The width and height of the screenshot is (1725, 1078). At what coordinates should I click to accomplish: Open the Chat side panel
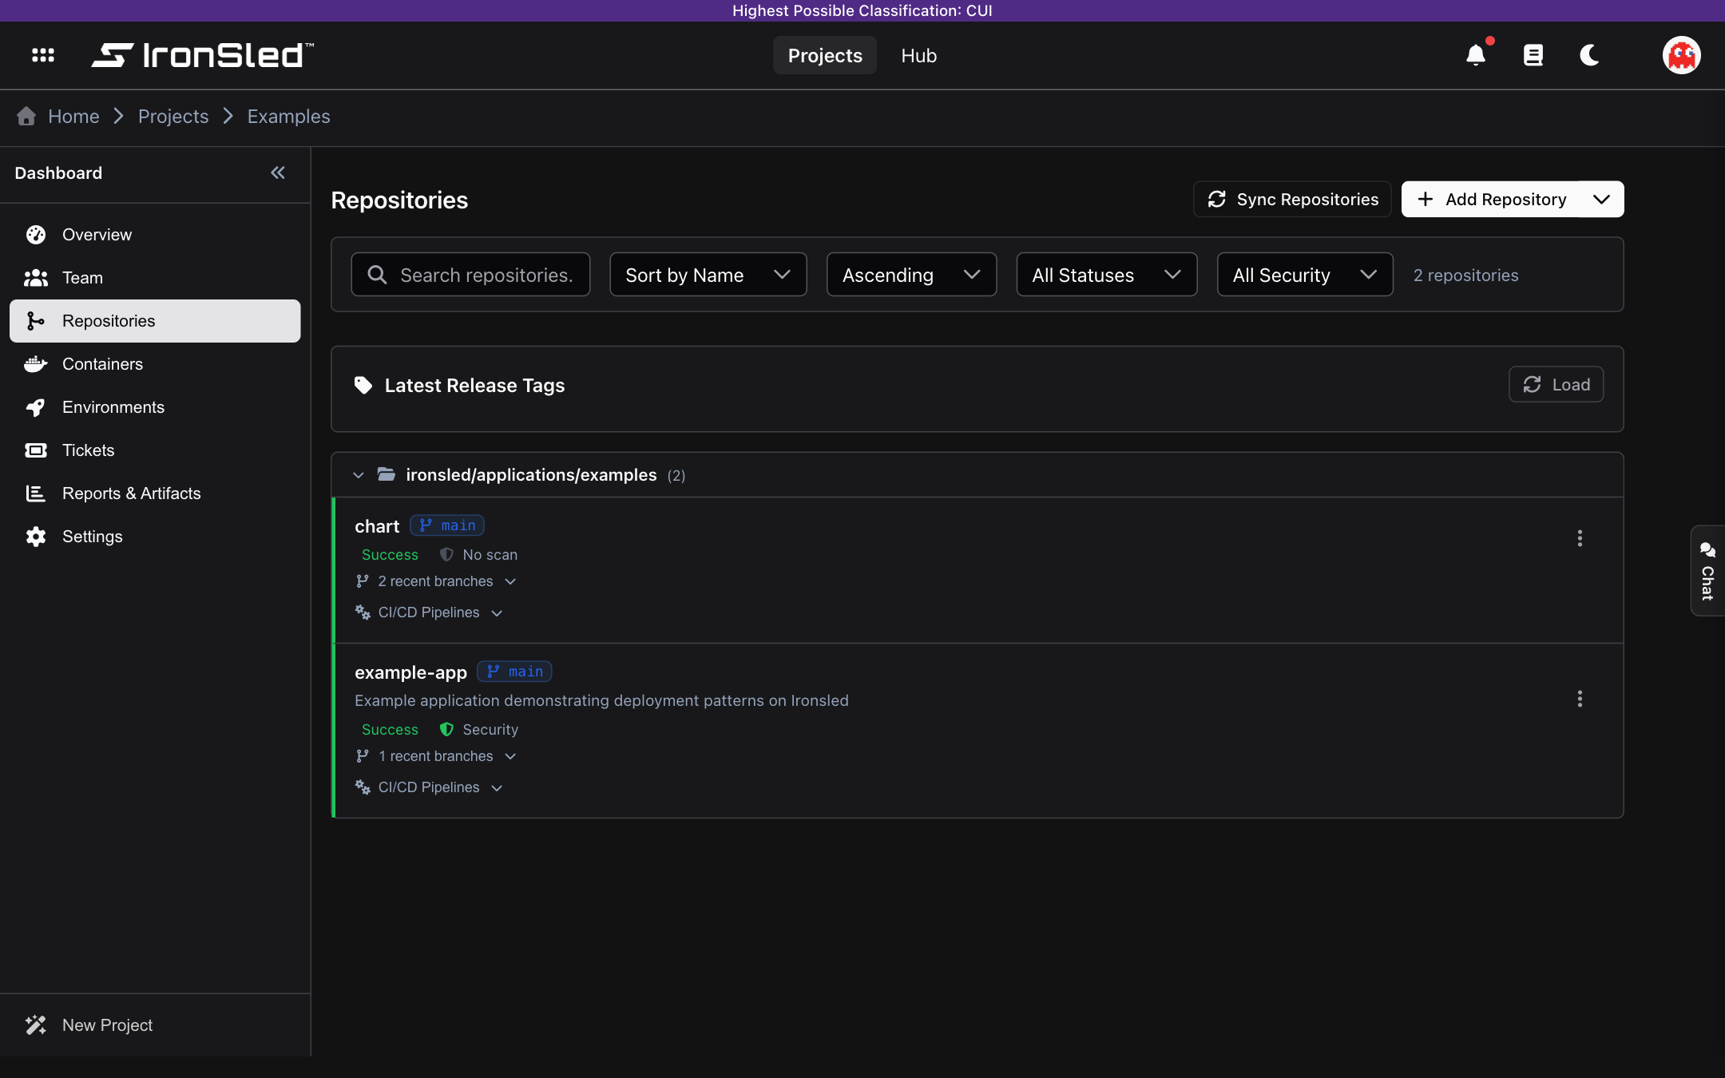1707,570
